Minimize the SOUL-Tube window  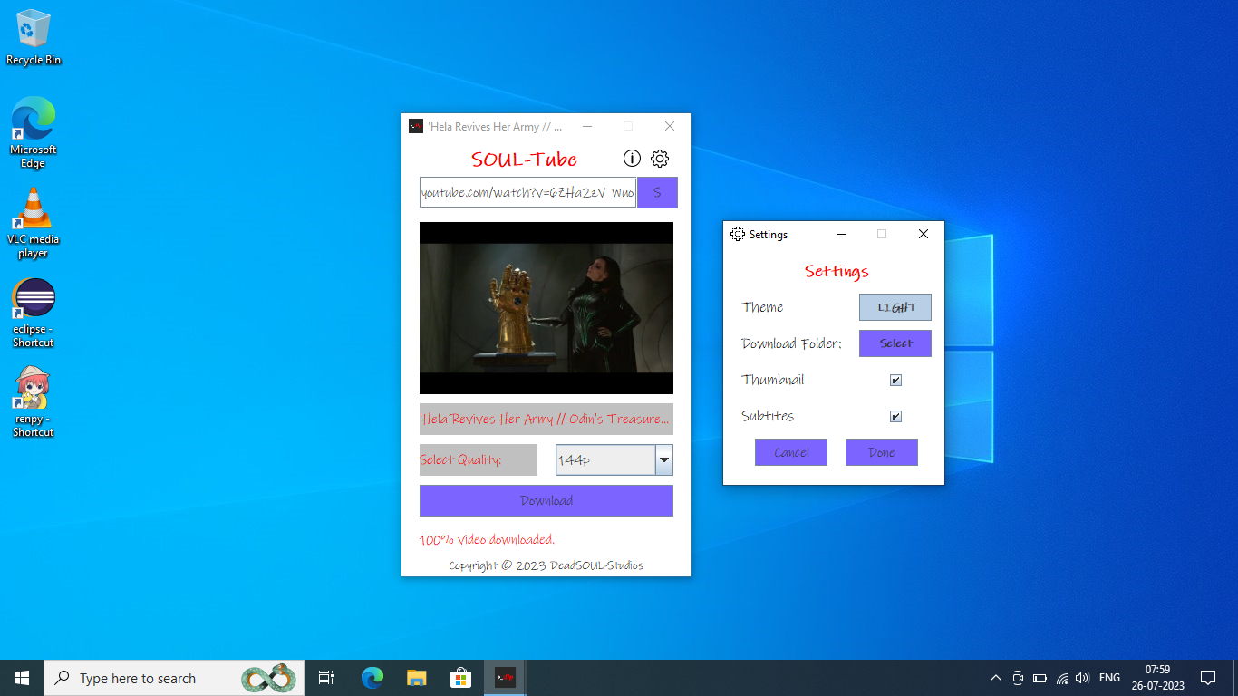[x=587, y=126]
